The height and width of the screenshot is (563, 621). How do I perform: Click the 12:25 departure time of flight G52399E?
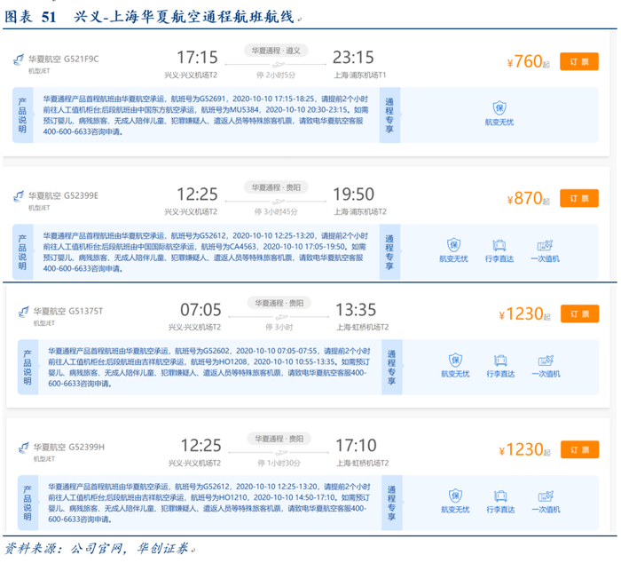click(x=197, y=194)
